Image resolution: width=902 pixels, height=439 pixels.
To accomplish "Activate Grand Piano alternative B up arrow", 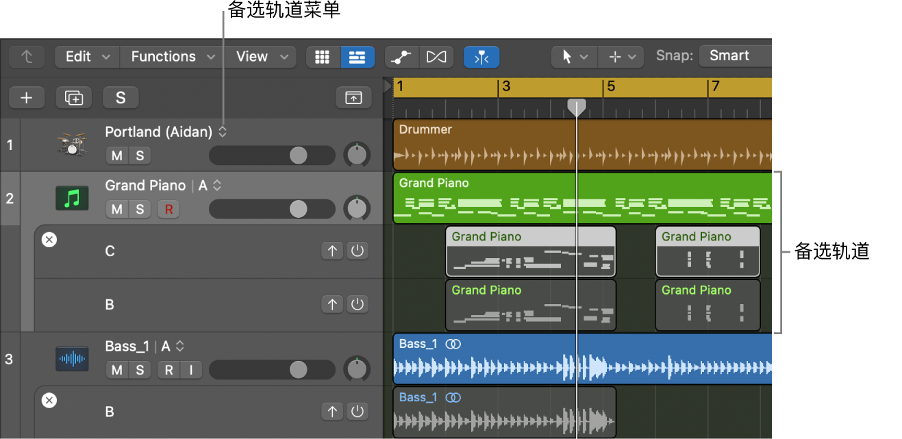I will (333, 304).
